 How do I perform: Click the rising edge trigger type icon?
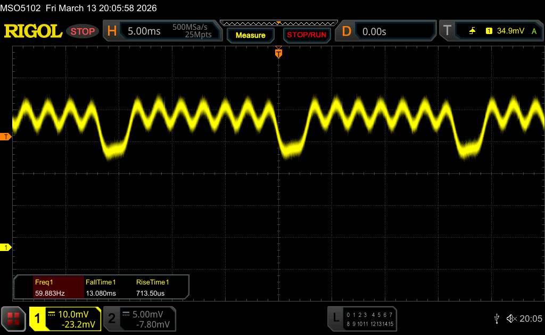(x=472, y=31)
